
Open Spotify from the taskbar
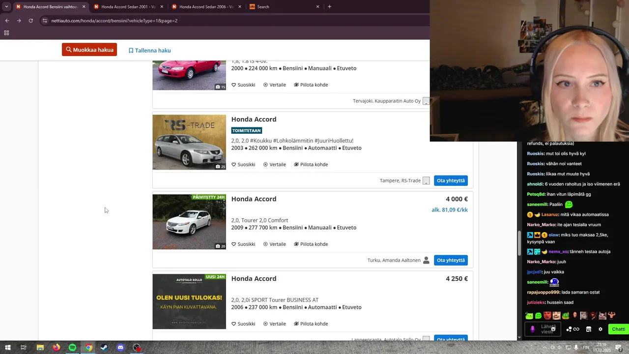(x=72, y=347)
